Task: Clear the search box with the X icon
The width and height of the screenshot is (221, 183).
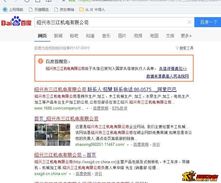Action: point(190,22)
